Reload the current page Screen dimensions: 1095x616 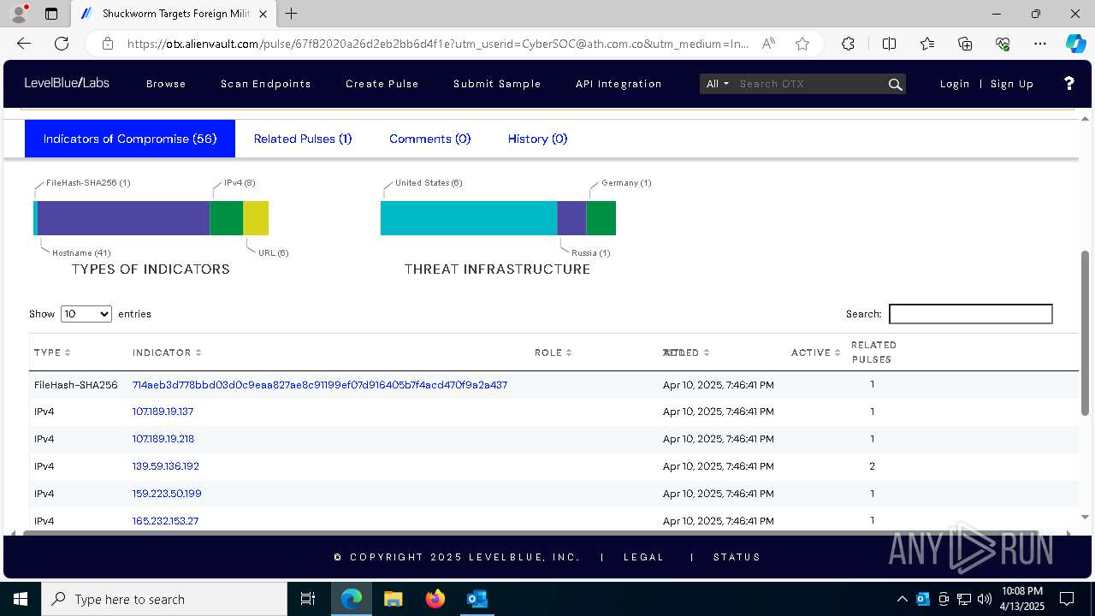click(62, 44)
